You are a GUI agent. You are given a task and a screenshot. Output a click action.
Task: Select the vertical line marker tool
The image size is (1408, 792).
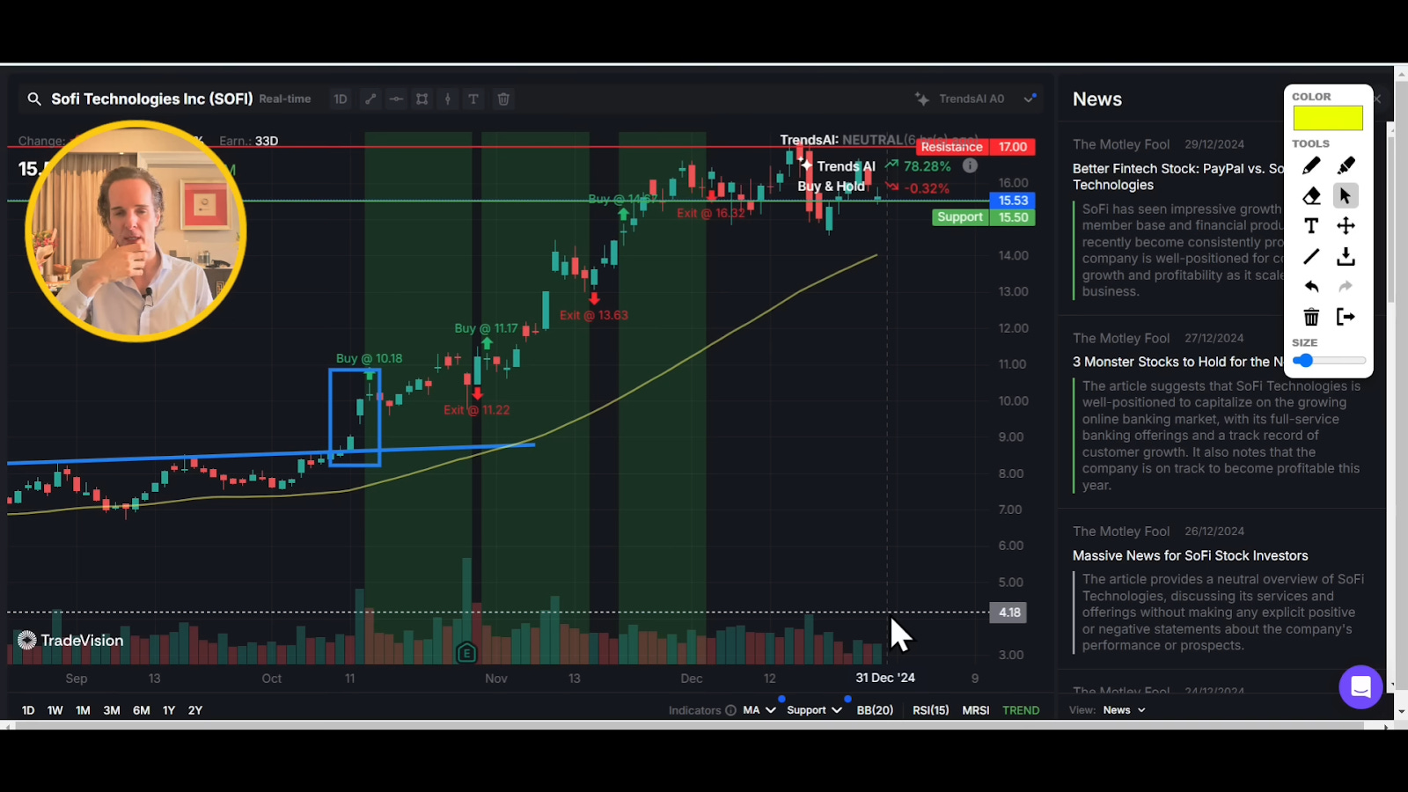click(x=448, y=99)
